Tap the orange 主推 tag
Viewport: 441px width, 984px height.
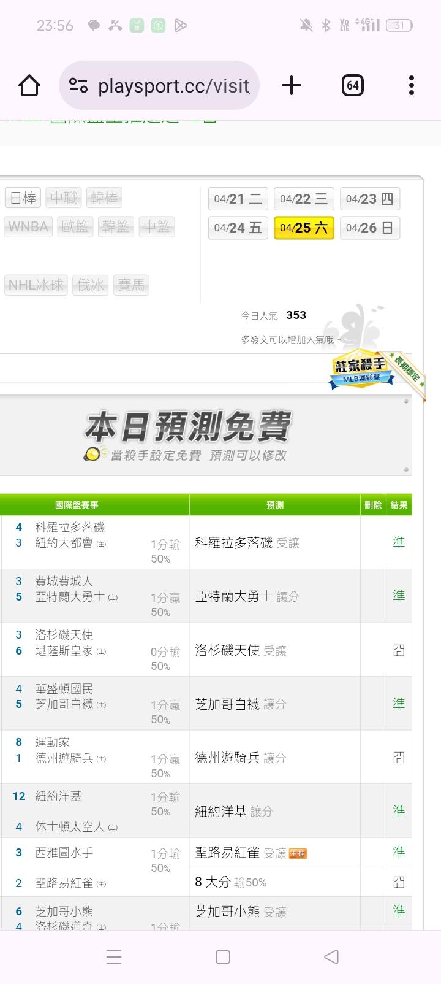pos(298,853)
